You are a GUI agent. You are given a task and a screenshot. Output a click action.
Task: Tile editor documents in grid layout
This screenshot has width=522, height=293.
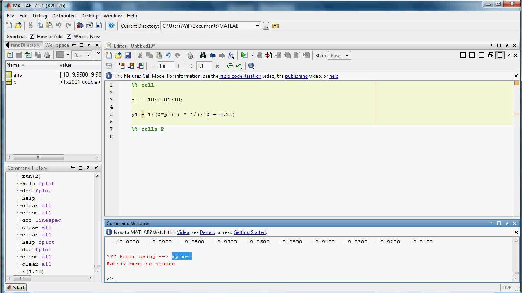tap(463, 55)
